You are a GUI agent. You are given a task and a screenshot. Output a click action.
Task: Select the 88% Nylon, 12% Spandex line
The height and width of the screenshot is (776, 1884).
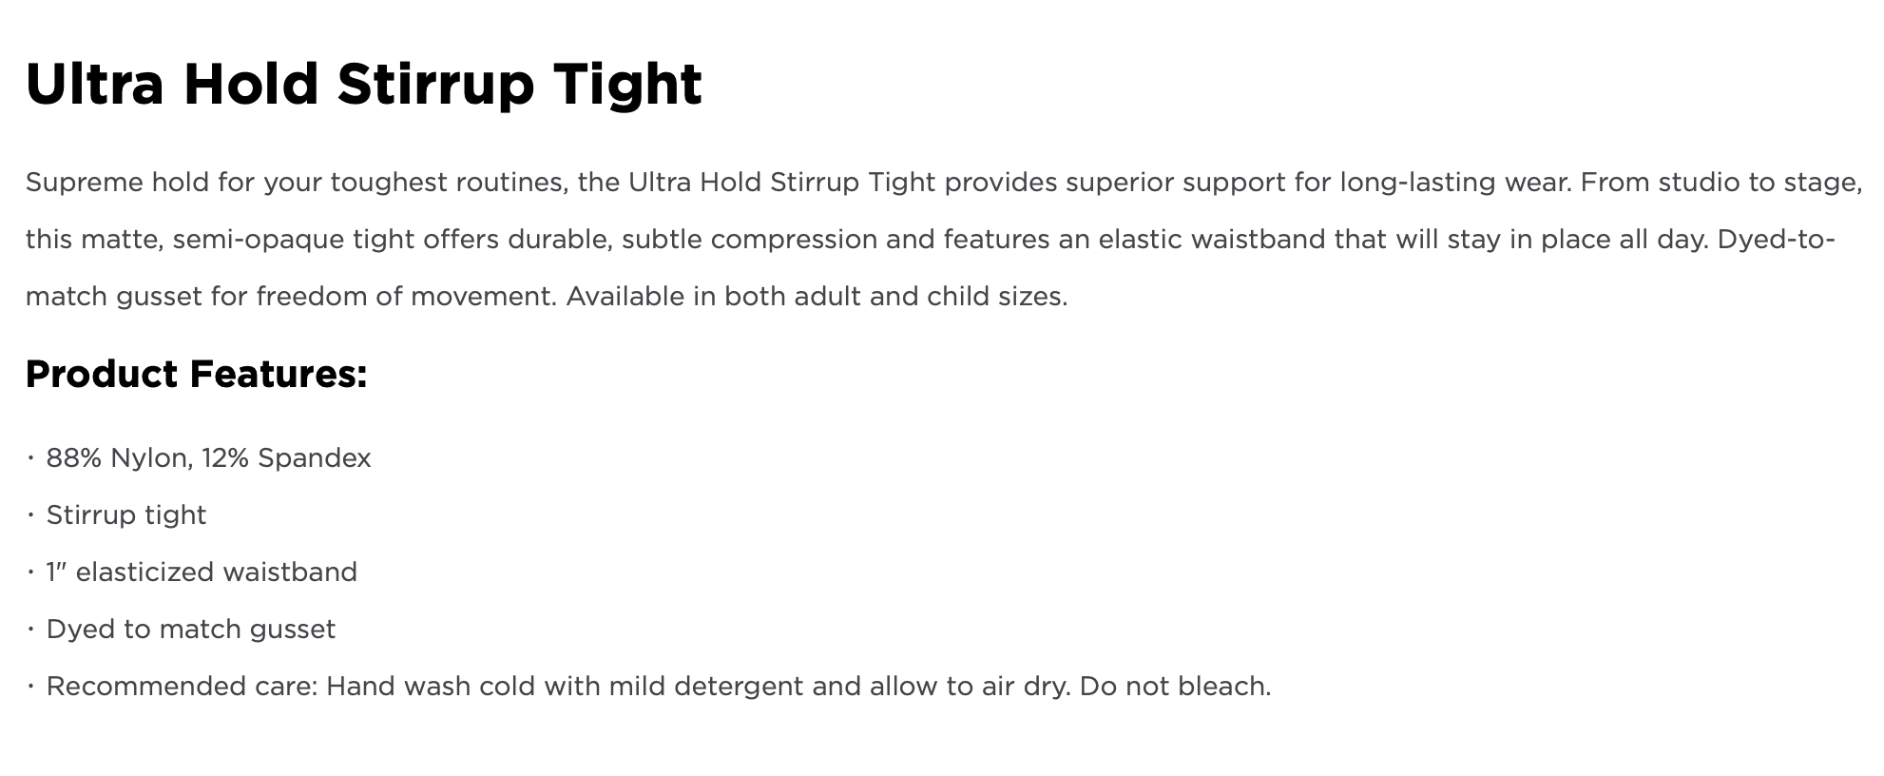pyautogui.click(x=208, y=458)
